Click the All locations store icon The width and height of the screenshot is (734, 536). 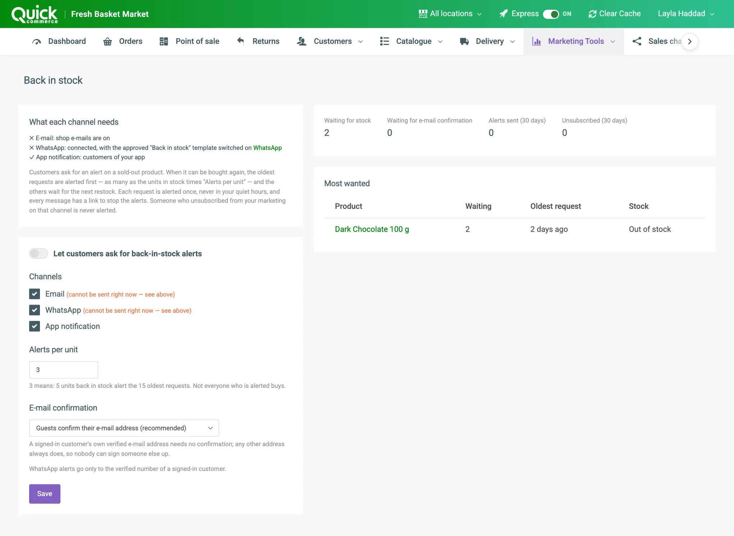(423, 14)
